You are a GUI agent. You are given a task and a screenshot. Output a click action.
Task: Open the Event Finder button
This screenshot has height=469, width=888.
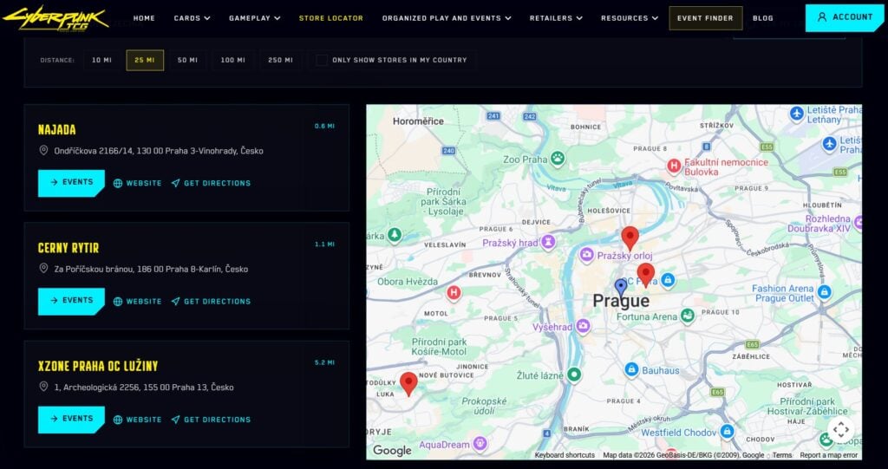click(x=705, y=18)
